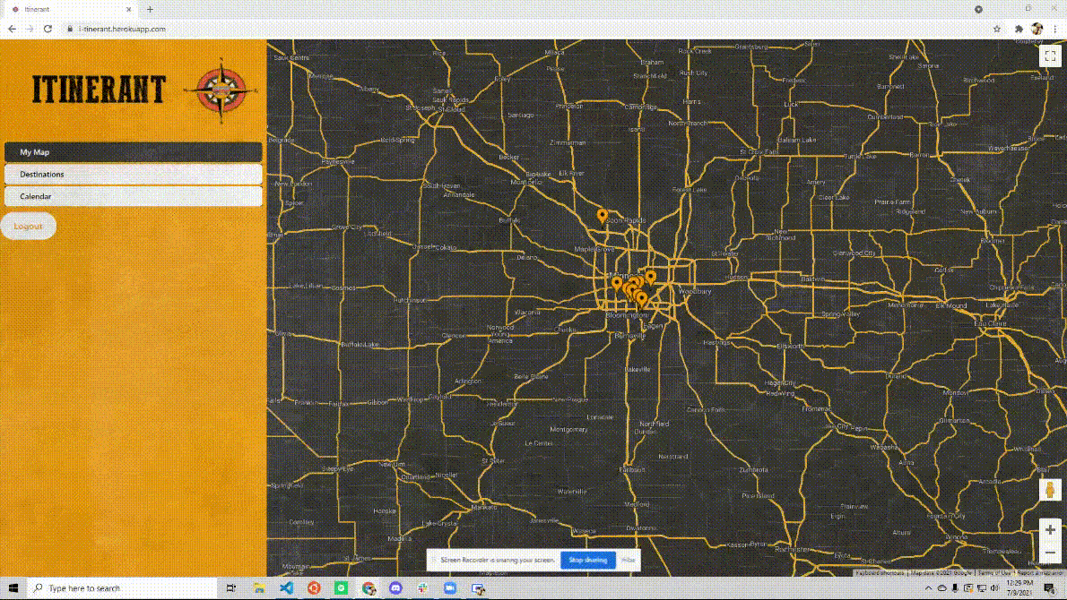The width and height of the screenshot is (1067, 600).
Task: Click Report a map error link
Action: click(1040, 573)
